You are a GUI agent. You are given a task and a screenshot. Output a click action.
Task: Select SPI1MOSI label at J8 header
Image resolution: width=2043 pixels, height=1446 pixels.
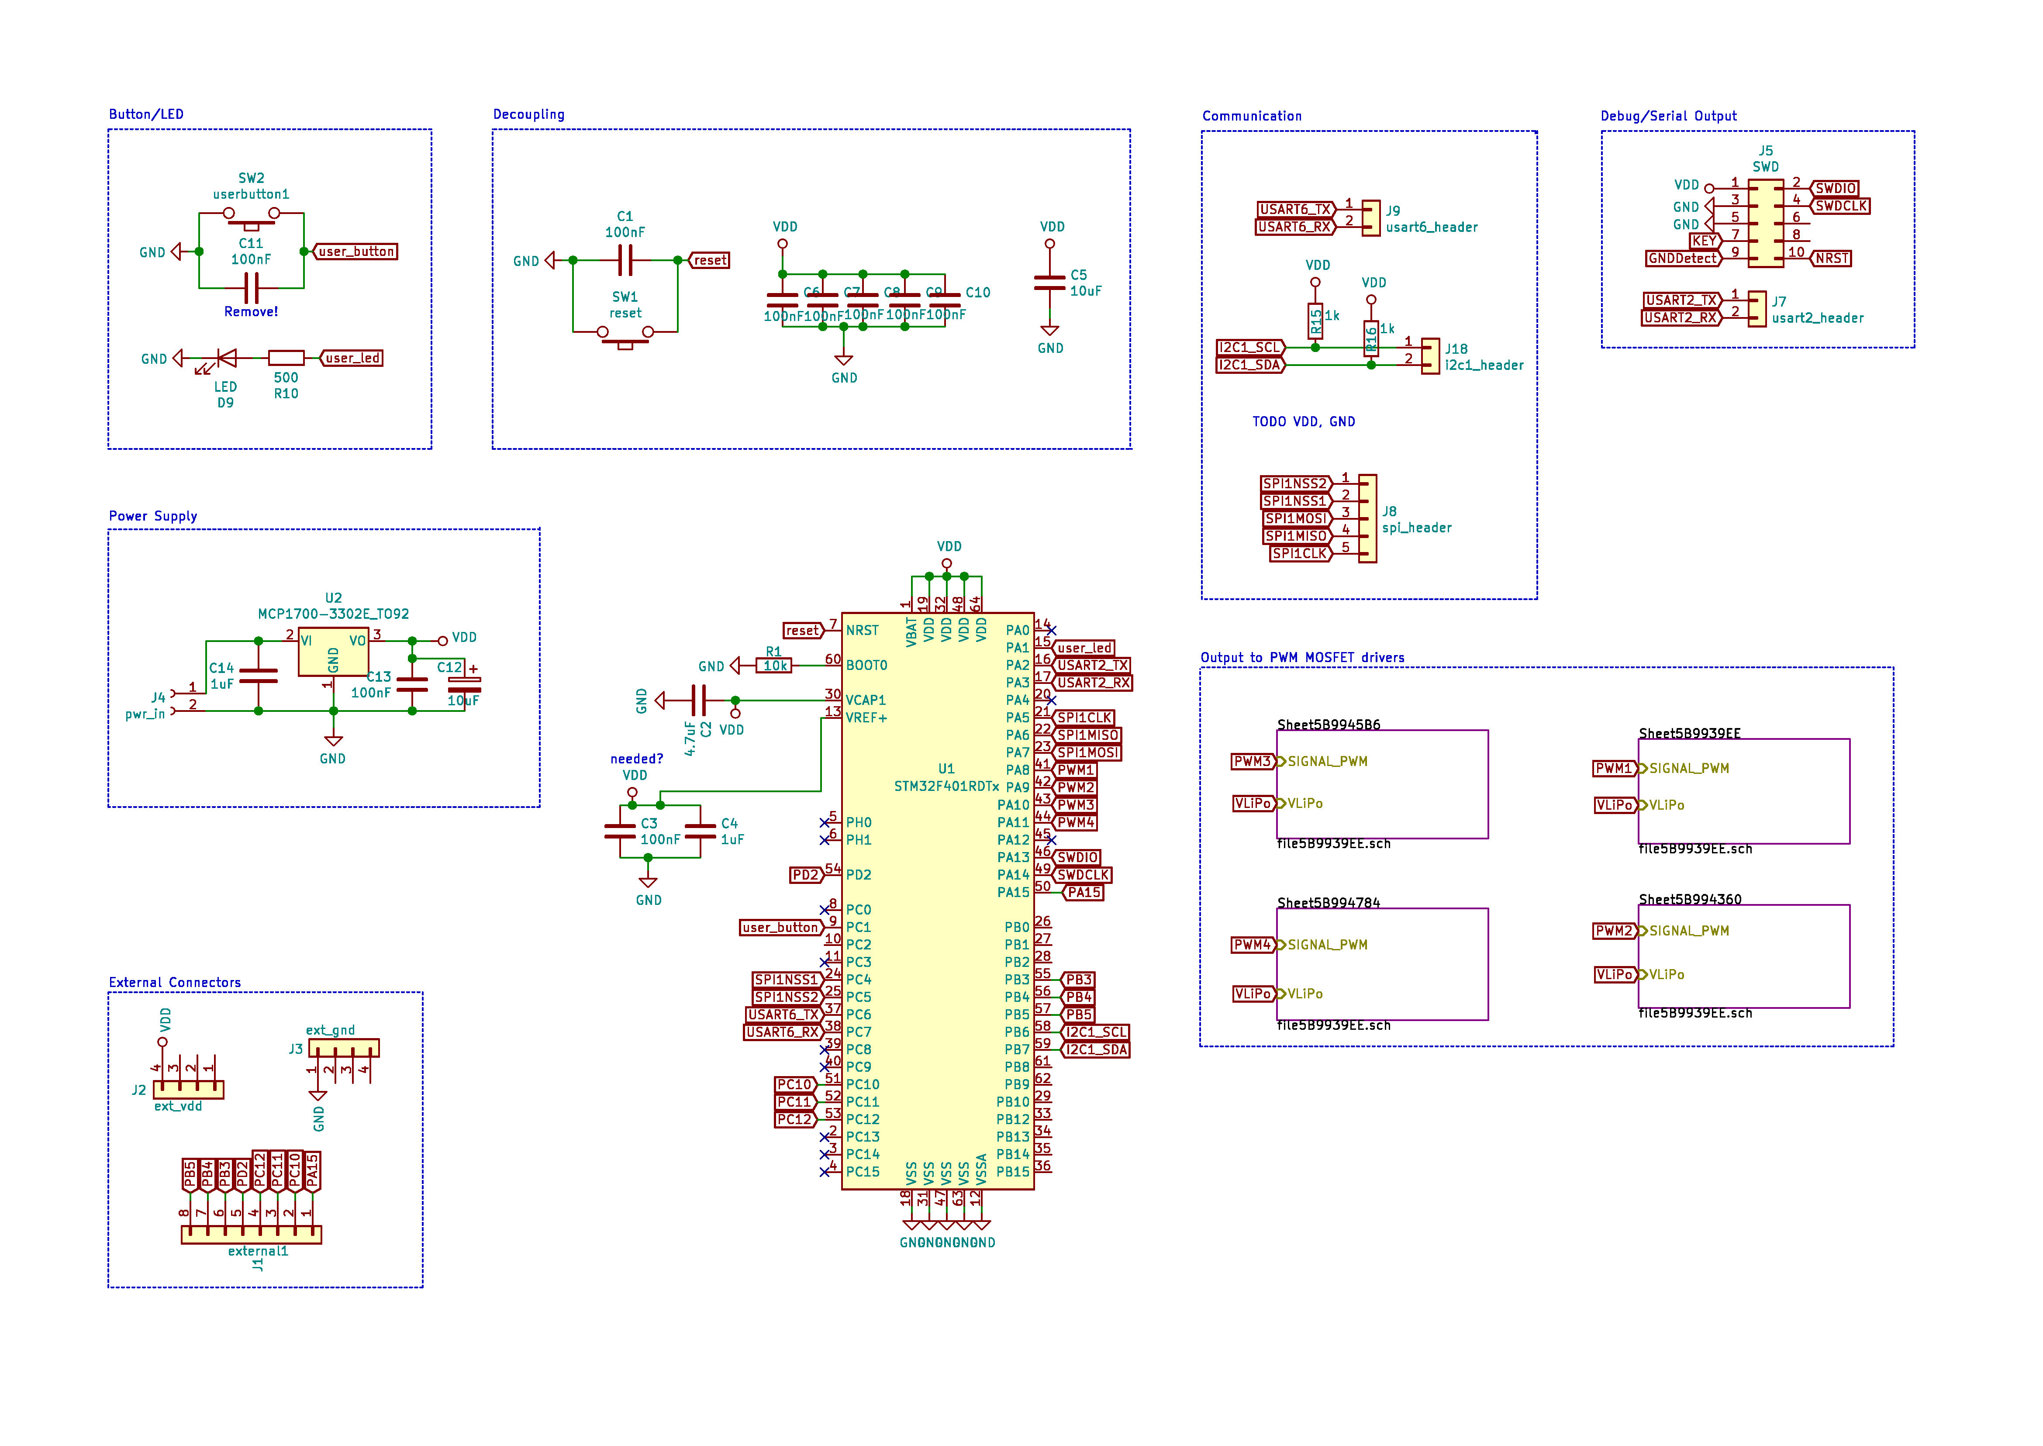1297,518
